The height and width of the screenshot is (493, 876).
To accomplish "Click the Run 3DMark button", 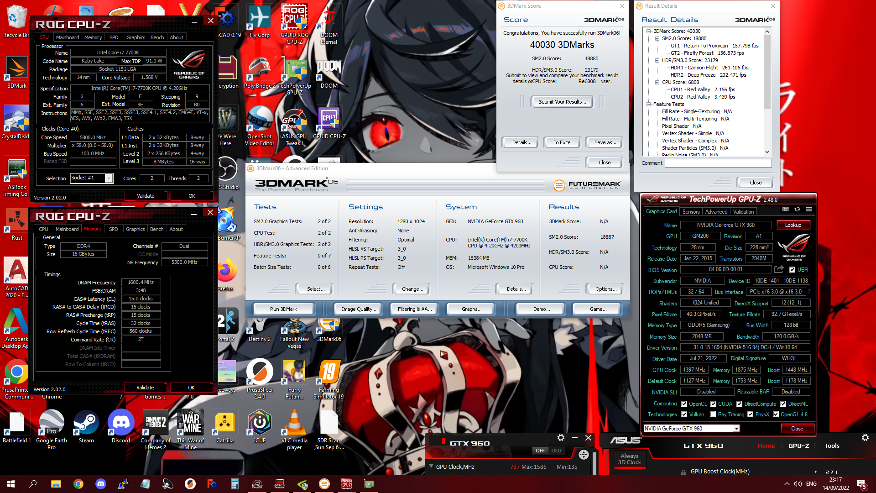I will (x=283, y=309).
